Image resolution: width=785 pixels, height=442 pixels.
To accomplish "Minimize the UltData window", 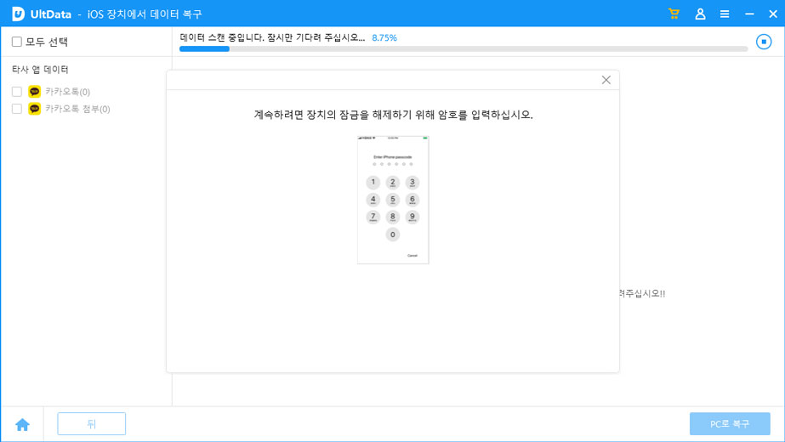I will 749,14.
